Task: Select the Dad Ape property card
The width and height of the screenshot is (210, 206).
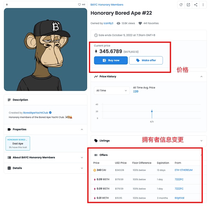Action: [18, 143]
